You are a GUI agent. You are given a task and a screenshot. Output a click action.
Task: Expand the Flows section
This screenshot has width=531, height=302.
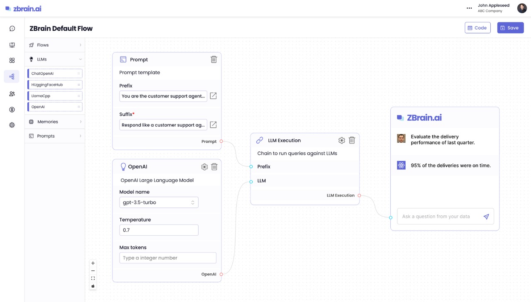tap(55, 45)
